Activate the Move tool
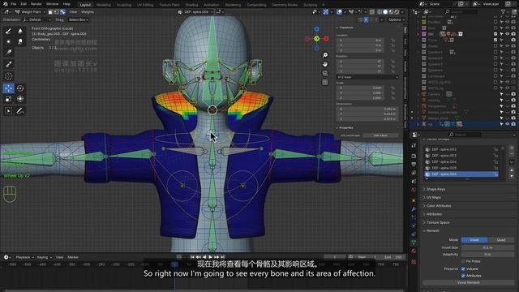Viewport: 519px width, 292px height. pos(8,88)
